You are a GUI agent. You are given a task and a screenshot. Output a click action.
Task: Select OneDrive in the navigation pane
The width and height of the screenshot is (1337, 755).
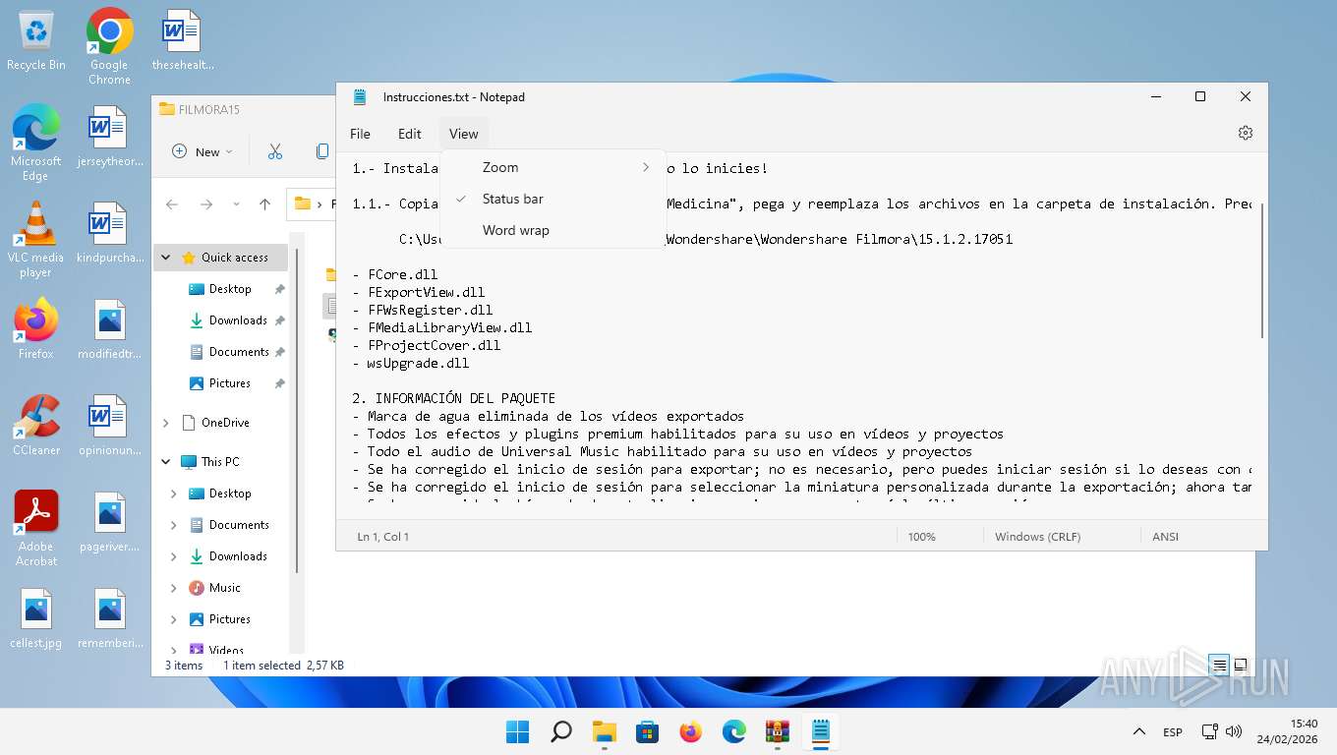[225, 423]
